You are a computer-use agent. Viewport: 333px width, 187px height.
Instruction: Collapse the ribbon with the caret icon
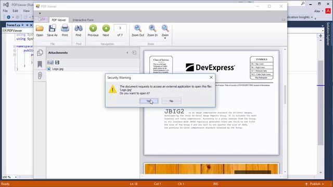click(283, 20)
